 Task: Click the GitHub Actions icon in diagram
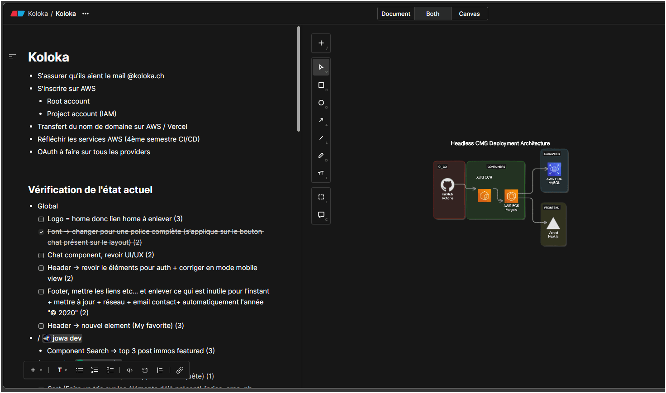(x=447, y=185)
